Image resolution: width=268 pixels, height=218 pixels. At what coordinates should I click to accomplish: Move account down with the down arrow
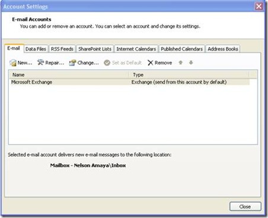[x=191, y=63]
